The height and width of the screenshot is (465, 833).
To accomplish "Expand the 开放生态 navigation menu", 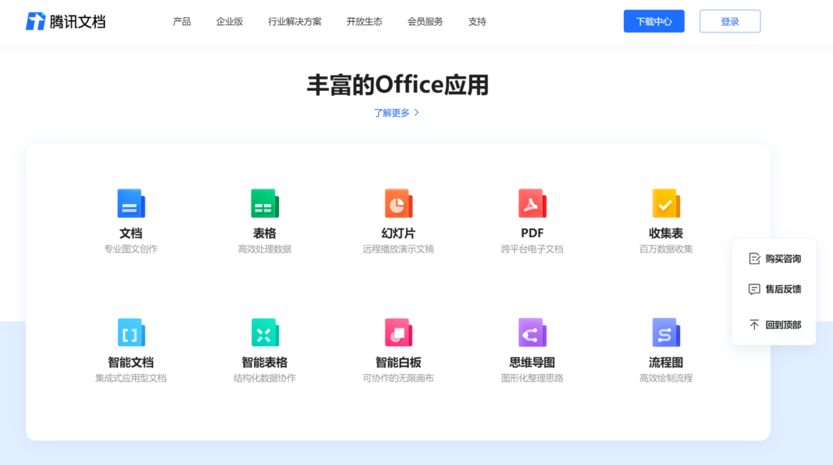I will [364, 22].
